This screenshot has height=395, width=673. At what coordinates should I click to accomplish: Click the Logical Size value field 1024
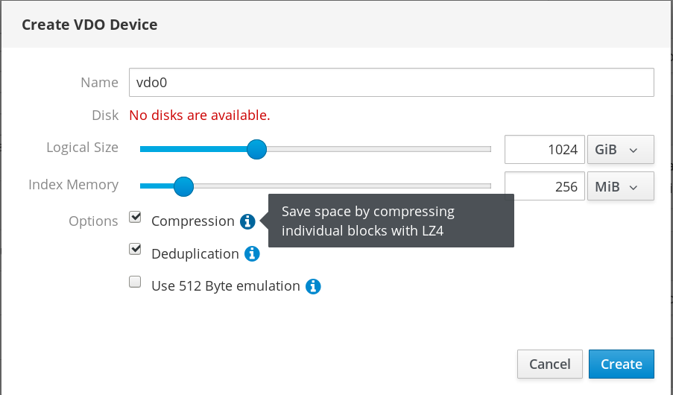pos(545,149)
